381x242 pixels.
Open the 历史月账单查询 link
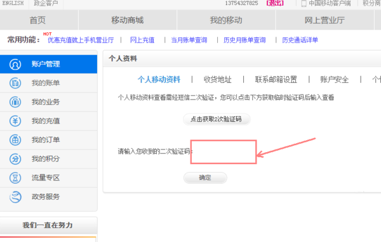pos(244,40)
